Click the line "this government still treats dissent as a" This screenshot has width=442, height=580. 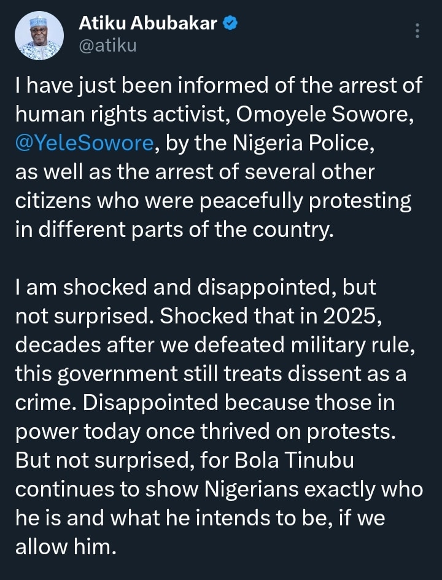click(x=211, y=373)
